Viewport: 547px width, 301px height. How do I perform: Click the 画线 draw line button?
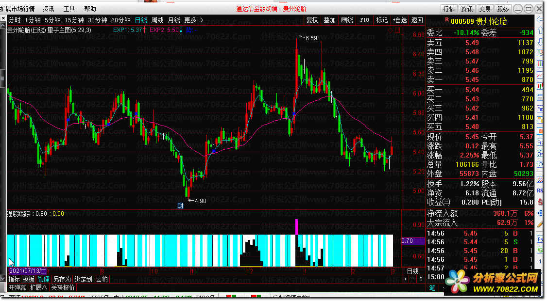point(347,20)
